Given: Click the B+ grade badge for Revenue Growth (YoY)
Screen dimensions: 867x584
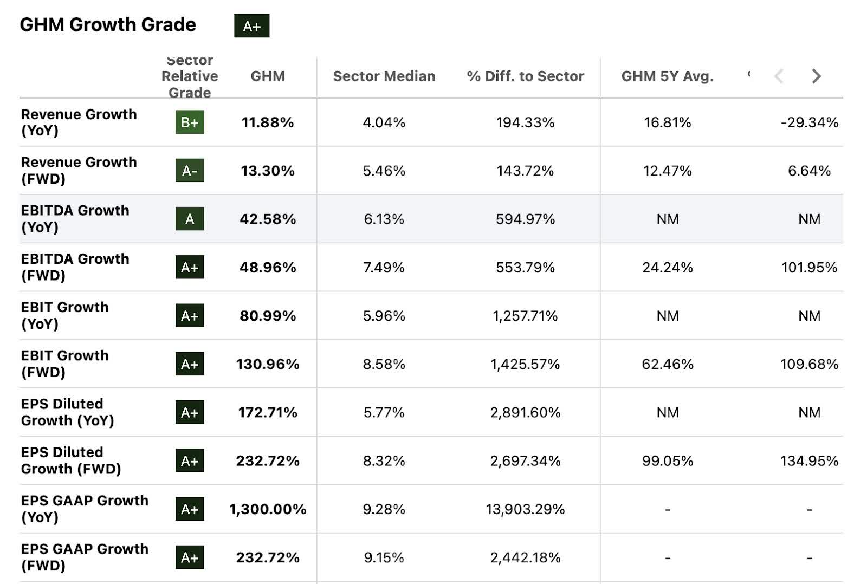Looking at the screenshot, I should [x=190, y=122].
